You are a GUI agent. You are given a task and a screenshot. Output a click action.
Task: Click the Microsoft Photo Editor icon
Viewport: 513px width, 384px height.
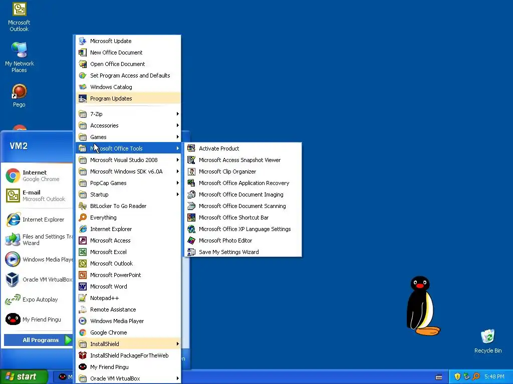[191, 240]
